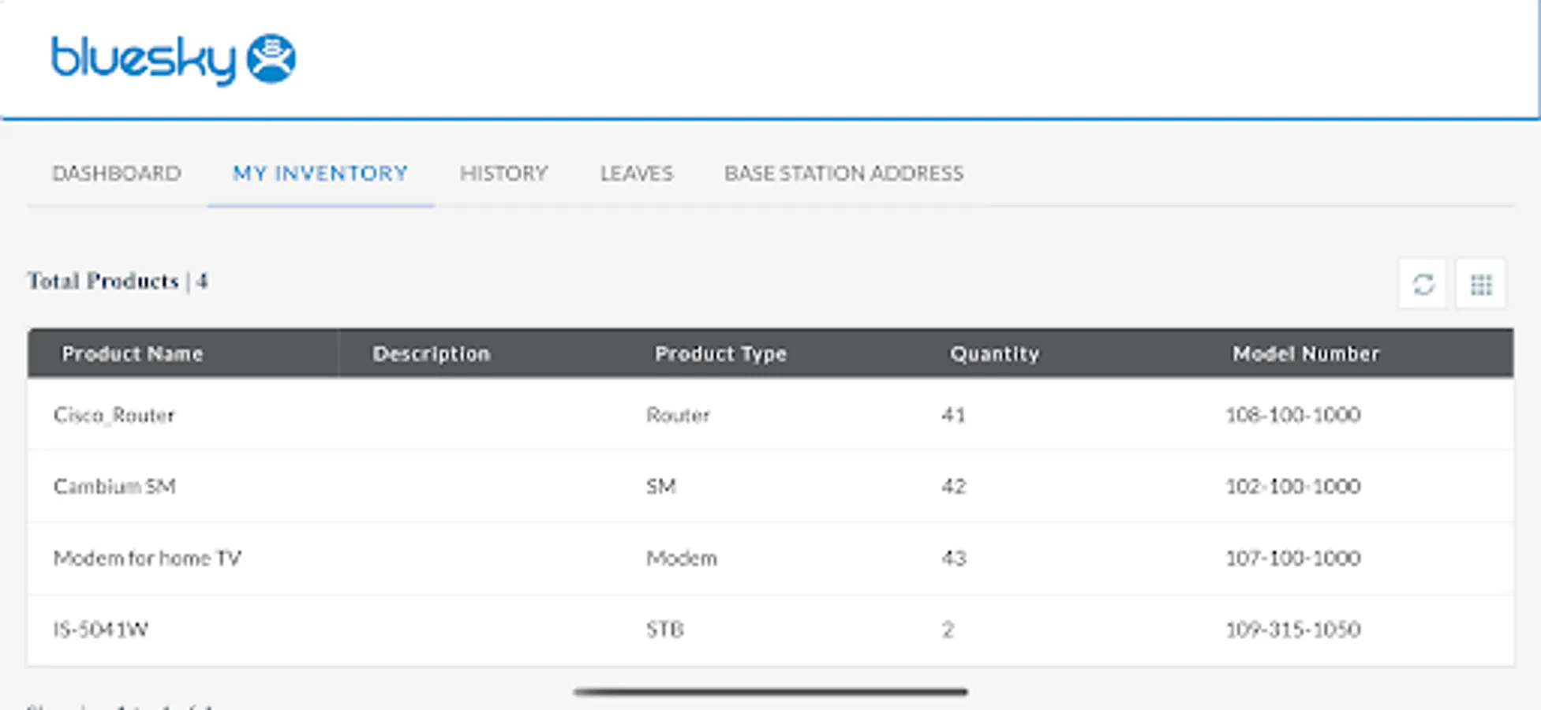Refresh the inventory table
This screenshot has height=710, width=1541.
[x=1423, y=284]
